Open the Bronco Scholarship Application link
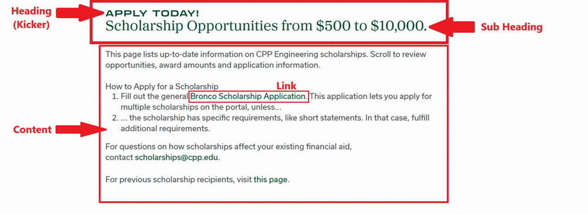 (x=248, y=96)
